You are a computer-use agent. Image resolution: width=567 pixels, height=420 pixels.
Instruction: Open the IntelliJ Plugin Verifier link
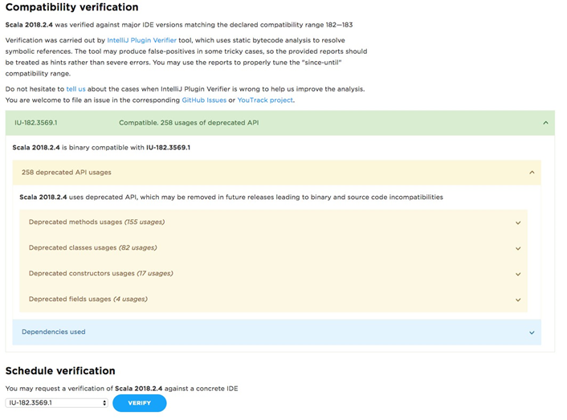click(x=141, y=40)
